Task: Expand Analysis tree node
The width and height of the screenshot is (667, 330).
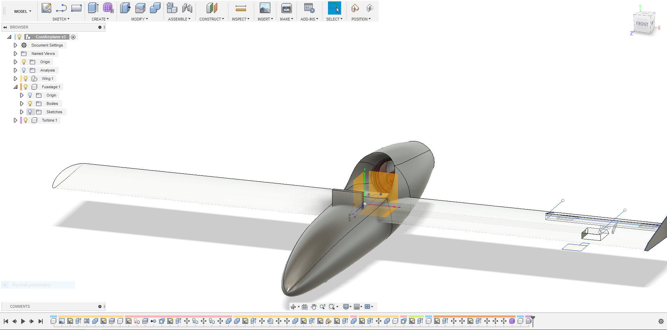Action: (15, 70)
